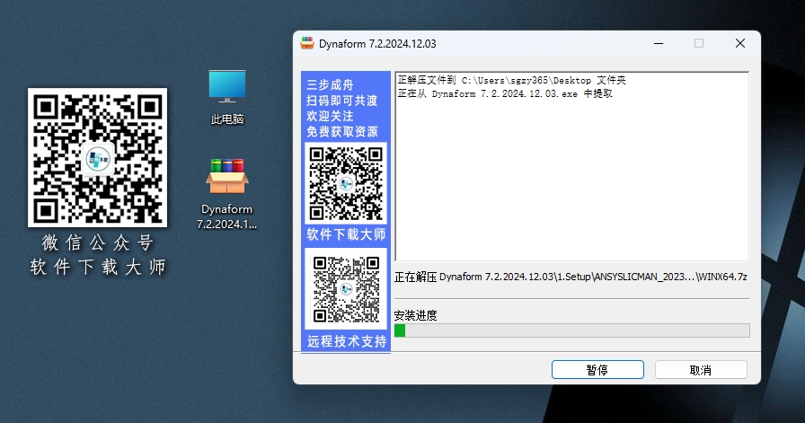Click the WinRAR icon in the Dynaform title bar
The width and height of the screenshot is (805, 423).
[307, 43]
